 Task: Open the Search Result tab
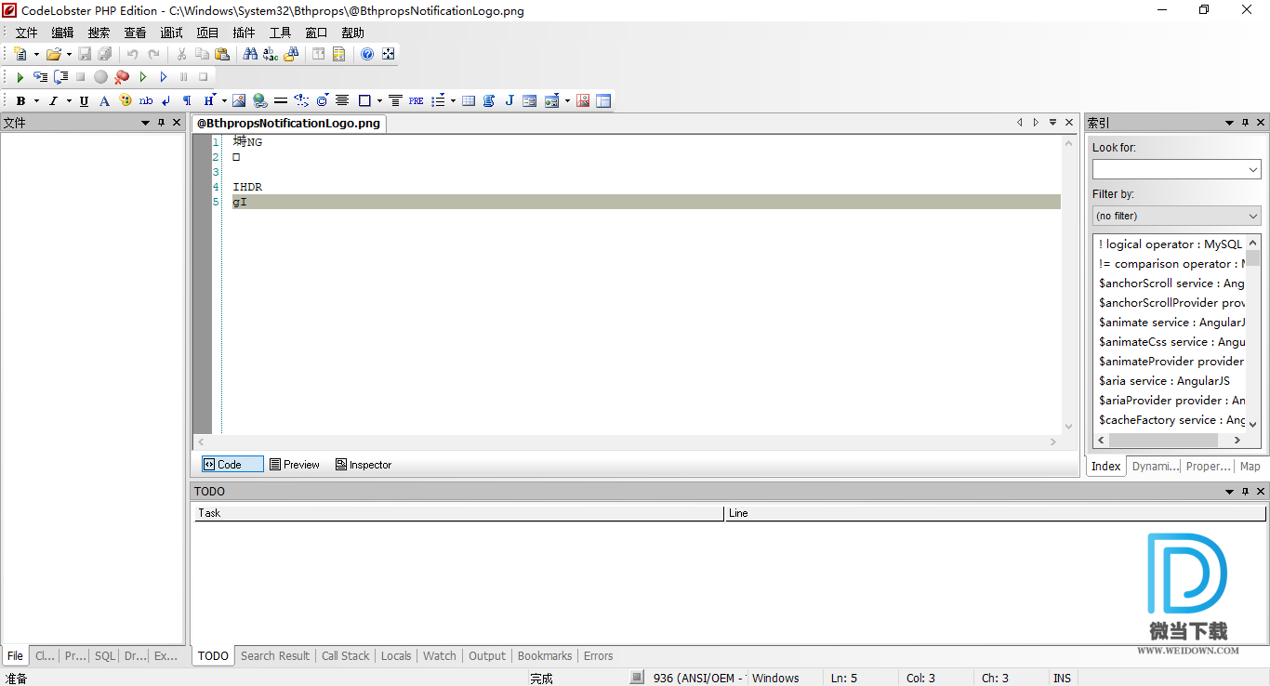coord(275,656)
